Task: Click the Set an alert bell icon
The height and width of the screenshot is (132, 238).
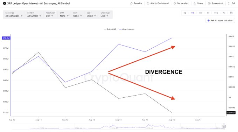Action: (x=175, y=4)
